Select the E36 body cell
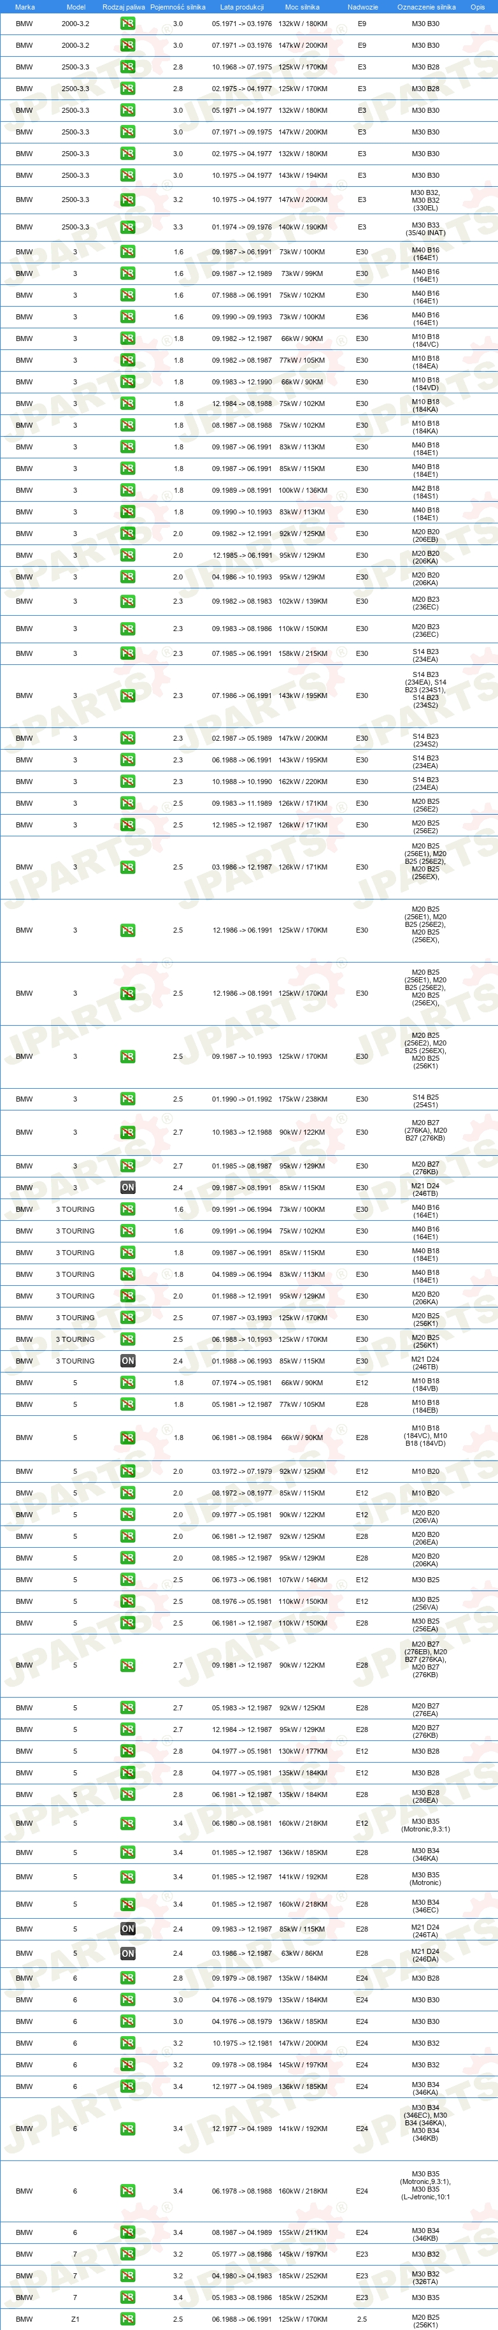Image resolution: width=498 pixels, height=2330 pixels. (x=362, y=317)
